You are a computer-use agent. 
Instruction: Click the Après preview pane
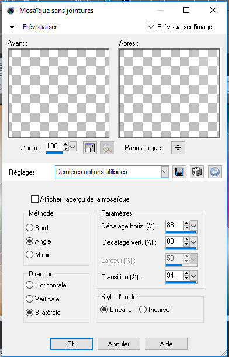click(x=169, y=93)
